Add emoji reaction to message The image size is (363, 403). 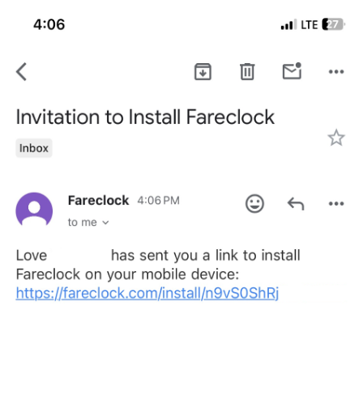click(254, 203)
